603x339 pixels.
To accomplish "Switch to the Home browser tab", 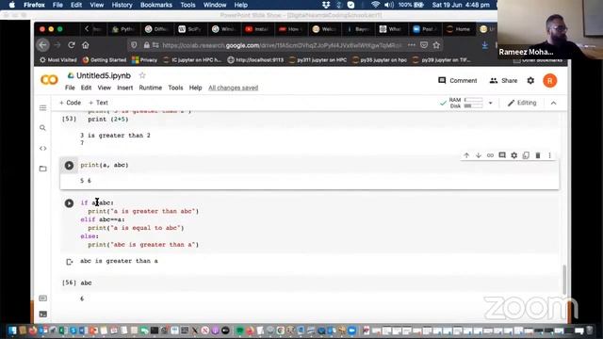I will (459, 29).
